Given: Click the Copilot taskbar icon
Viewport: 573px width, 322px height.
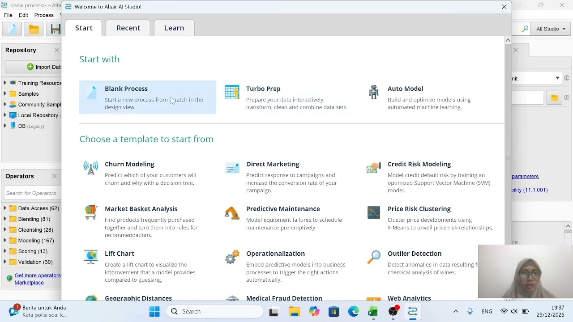Looking at the screenshot, I should 314,312.
